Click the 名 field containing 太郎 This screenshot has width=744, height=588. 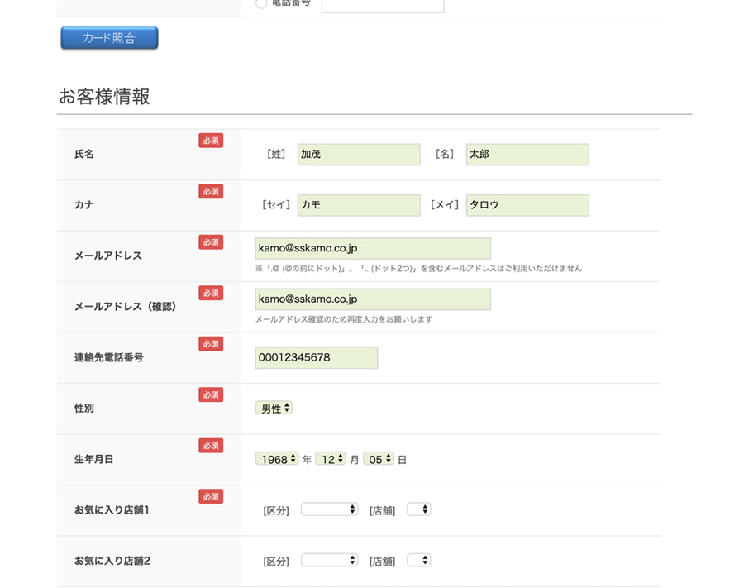[x=527, y=155]
